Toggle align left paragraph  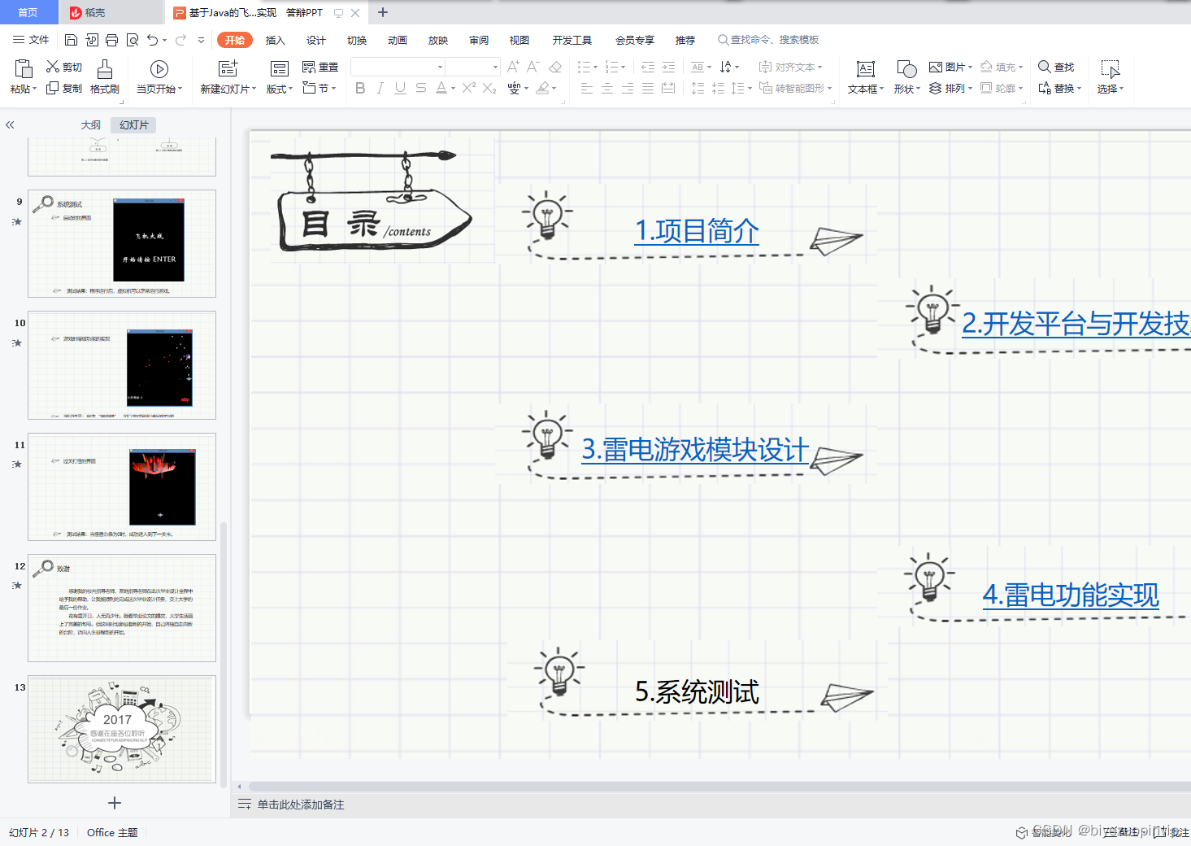click(x=587, y=88)
